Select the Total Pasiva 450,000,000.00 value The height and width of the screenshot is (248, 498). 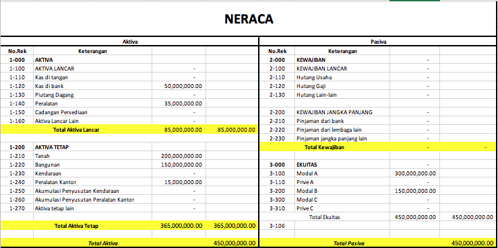(x=472, y=243)
